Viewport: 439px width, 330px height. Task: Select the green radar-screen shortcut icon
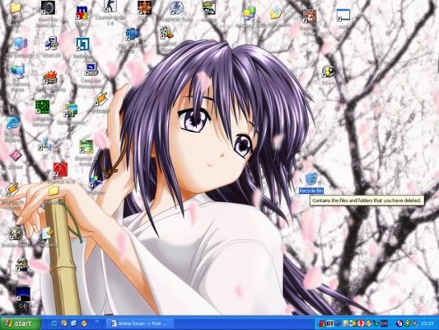click(42, 106)
